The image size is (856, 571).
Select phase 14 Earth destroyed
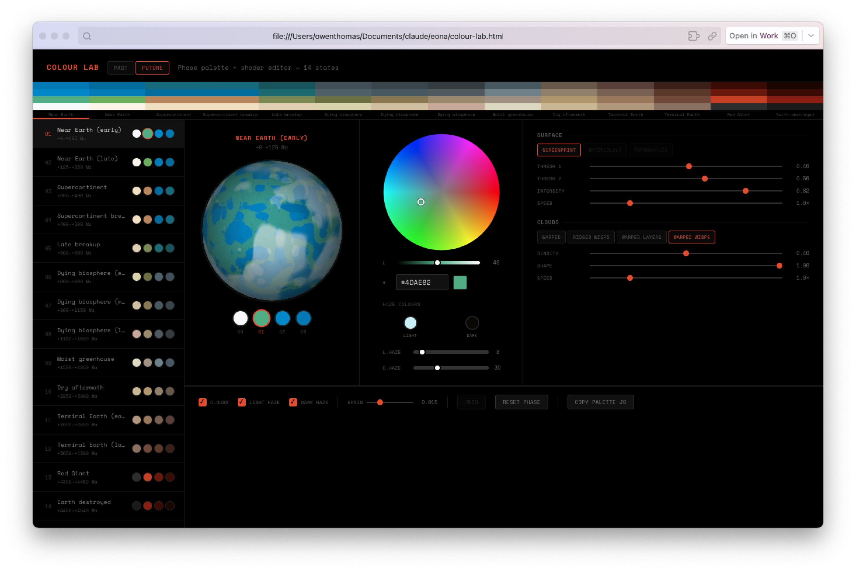pyautogui.click(x=108, y=506)
